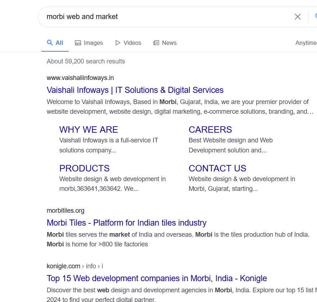Clear the search box with the X icon

coord(298,16)
